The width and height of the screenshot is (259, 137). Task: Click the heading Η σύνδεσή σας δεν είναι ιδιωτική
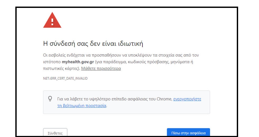[x=93, y=43]
